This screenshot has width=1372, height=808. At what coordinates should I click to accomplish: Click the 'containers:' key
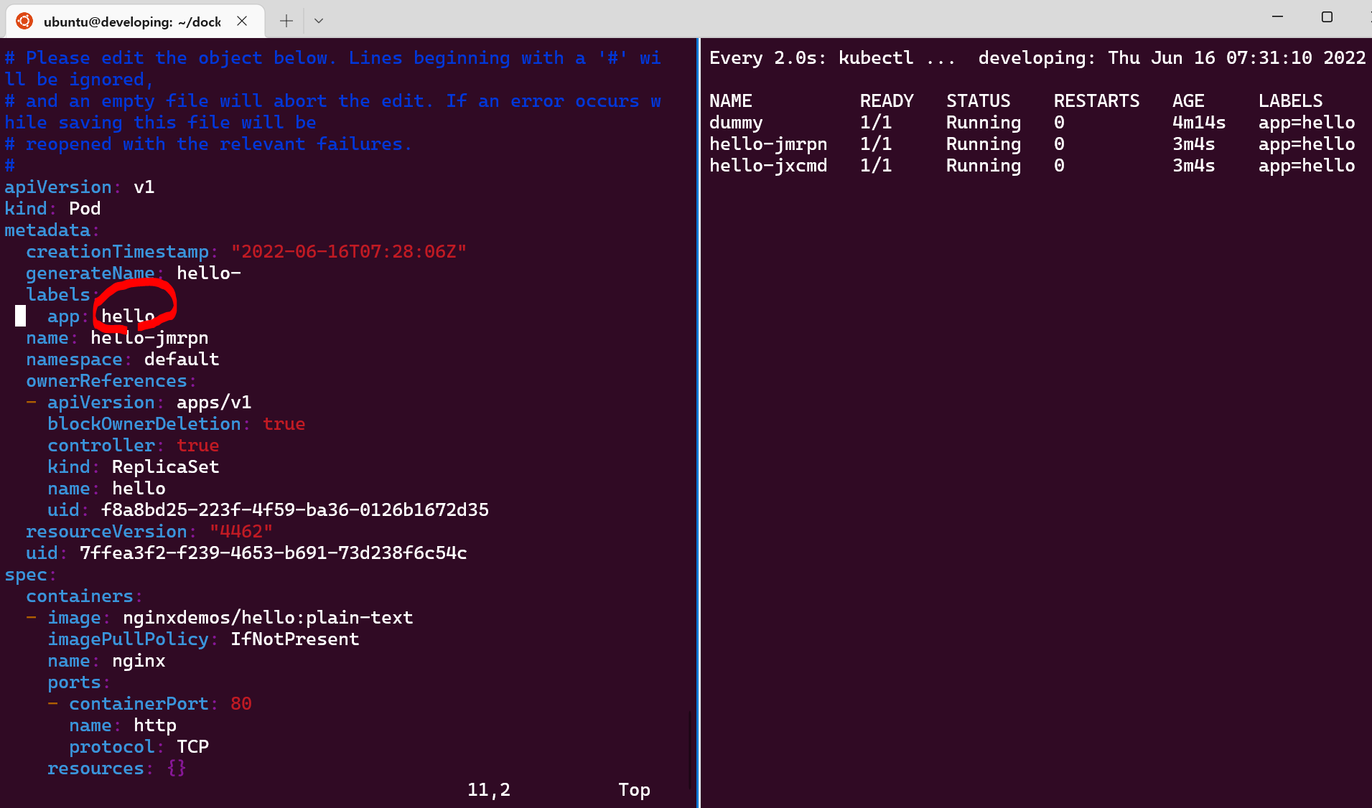[x=84, y=596]
